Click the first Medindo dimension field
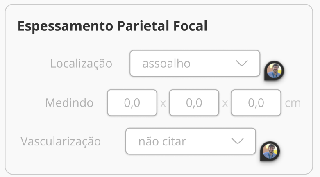The height and width of the screenshot is (177, 320). click(x=132, y=103)
